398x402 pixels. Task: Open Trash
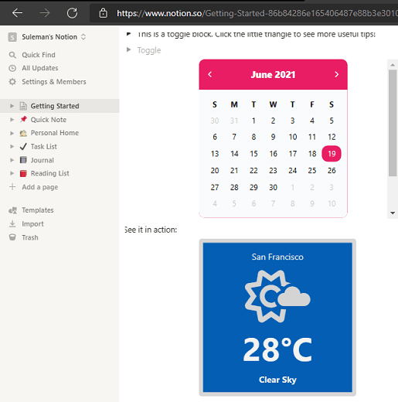coord(30,237)
